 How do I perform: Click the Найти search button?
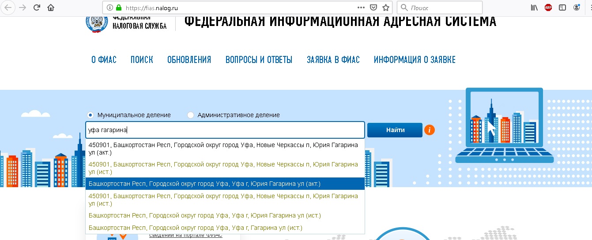[x=395, y=130]
